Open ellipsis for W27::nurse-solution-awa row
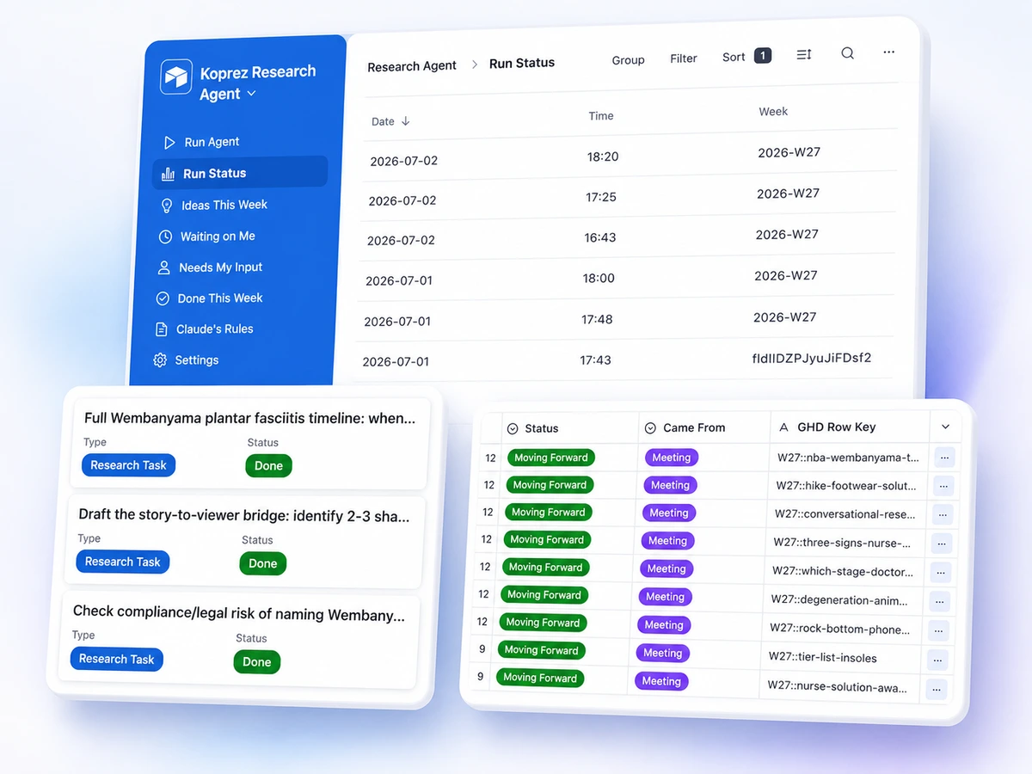1032x774 pixels. coord(937,689)
